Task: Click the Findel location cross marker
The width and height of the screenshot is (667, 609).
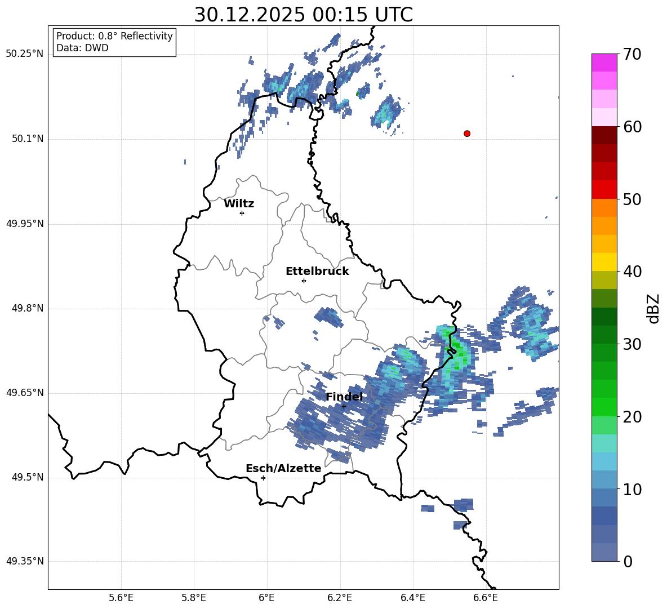Action: click(344, 406)
